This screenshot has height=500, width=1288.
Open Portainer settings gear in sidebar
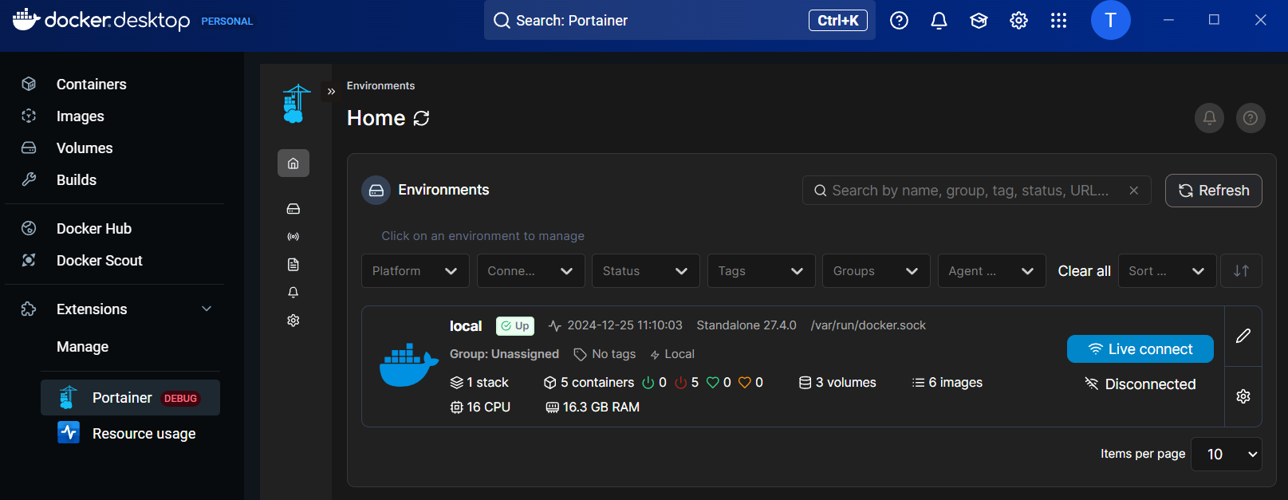293,321
